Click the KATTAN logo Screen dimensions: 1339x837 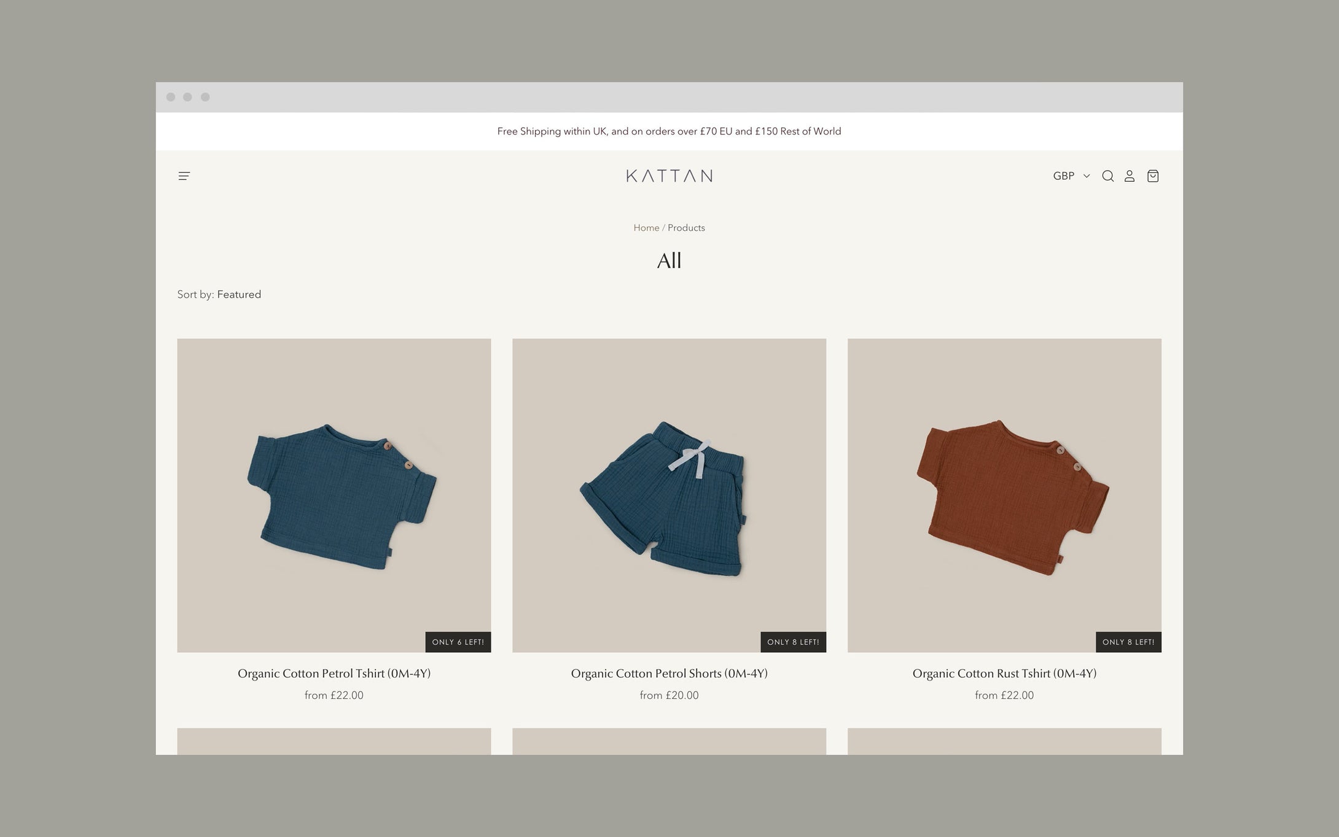669,176
